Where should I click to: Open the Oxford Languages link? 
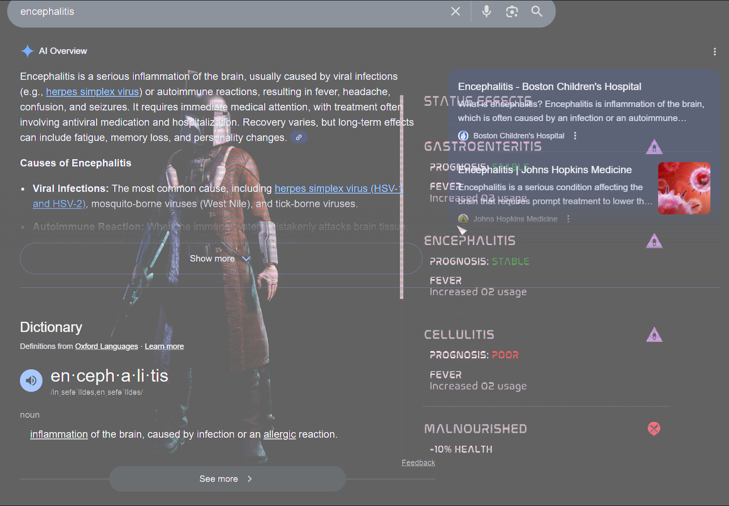point(106,346)
